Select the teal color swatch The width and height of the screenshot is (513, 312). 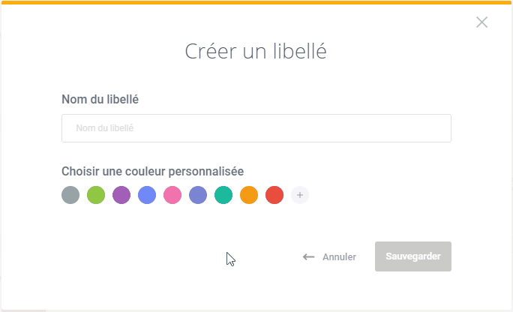[223, 195]
